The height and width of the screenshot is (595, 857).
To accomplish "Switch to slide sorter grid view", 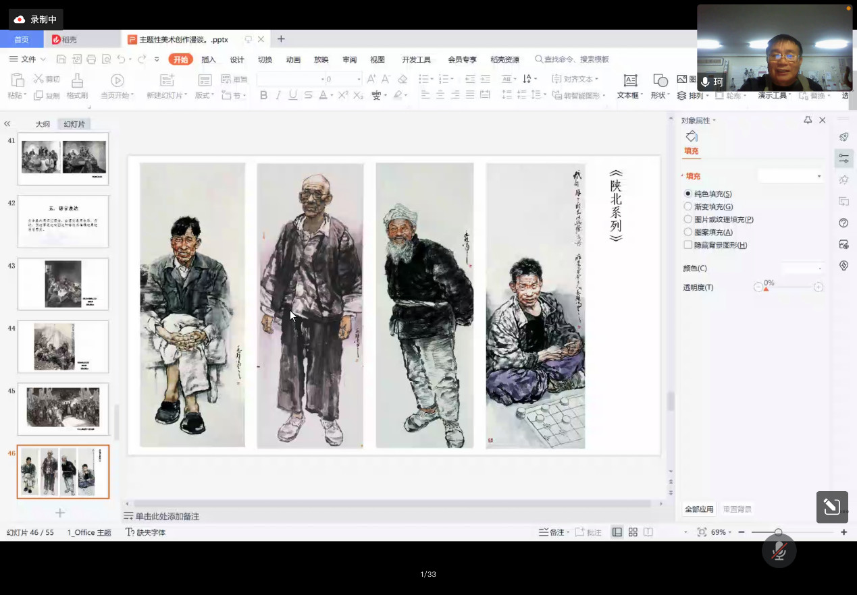I will tap(633, 532).
